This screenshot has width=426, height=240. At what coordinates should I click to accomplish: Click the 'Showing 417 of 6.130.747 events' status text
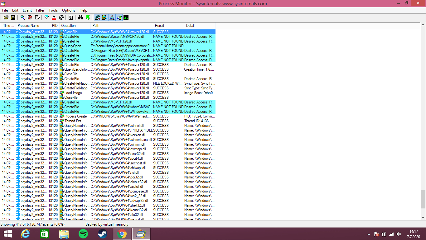pyautogui.click(x=32, y=224)
